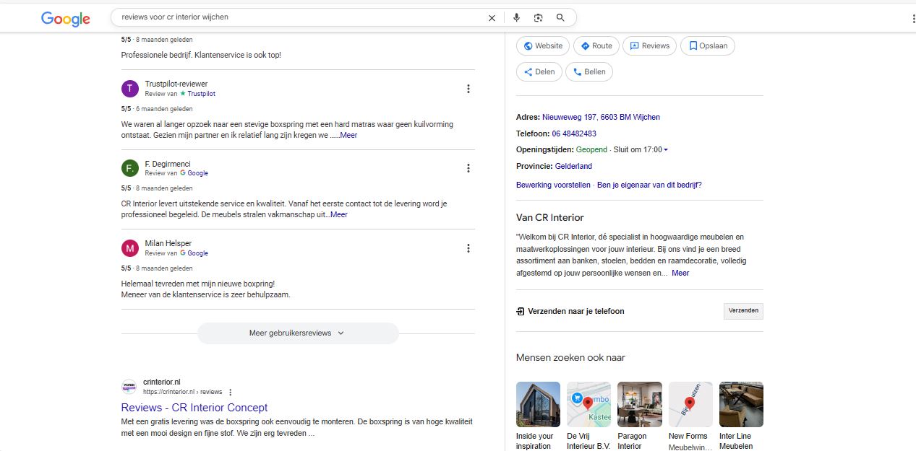Open the three-dot menu next to crinterior.nl result
Image resolution: width=916 pixels, height=451 pixels.
coord(230,391)
